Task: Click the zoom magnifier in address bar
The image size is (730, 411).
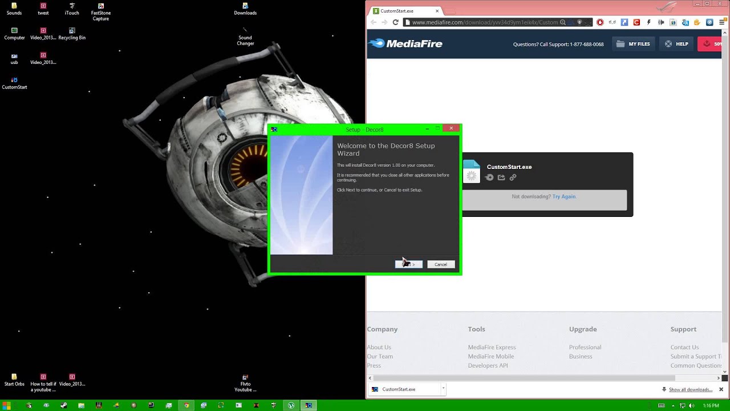Action: (x=563, y=22)
